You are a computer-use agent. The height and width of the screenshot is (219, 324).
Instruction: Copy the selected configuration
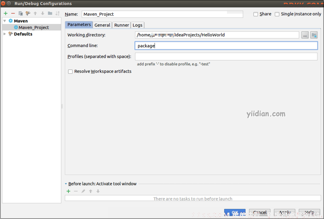(20, 13)
